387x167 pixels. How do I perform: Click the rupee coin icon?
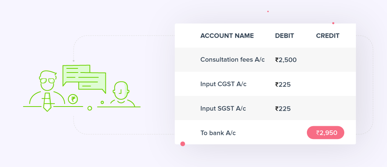(x=73, y=99)
